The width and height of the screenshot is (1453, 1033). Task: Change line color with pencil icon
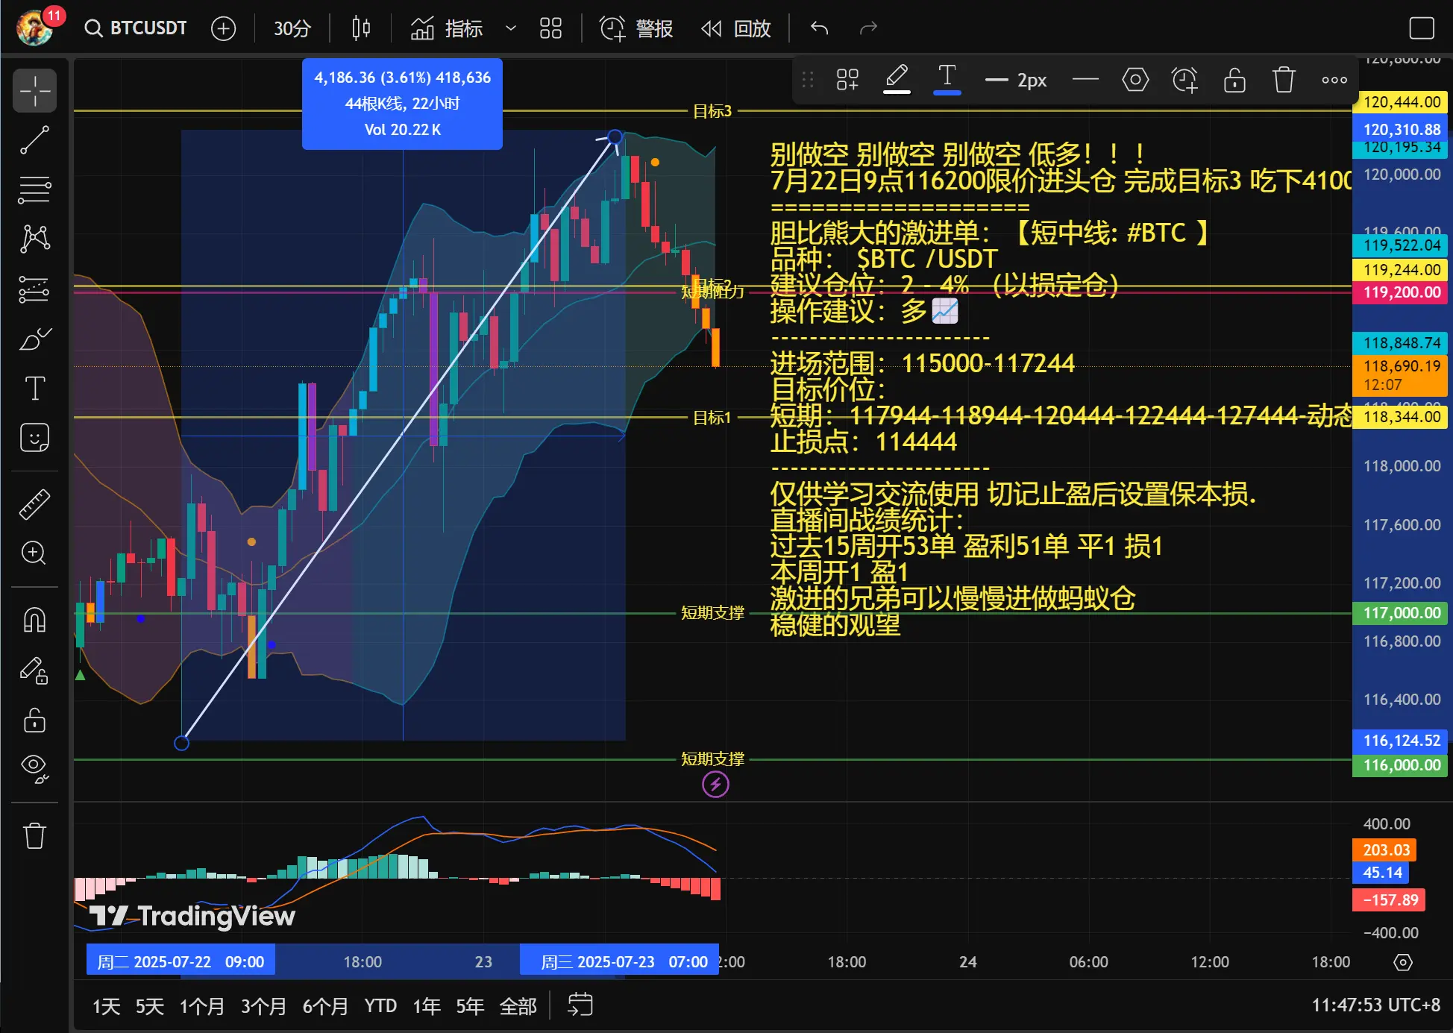click(x=897, y=79)
